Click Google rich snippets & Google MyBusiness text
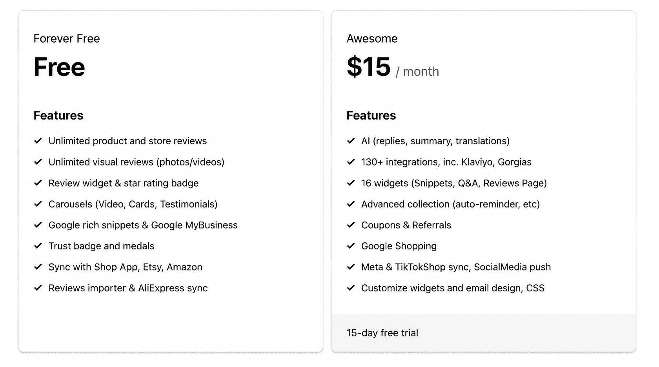The width and height of the screenshot is (659, 367). tap(143, 225)
